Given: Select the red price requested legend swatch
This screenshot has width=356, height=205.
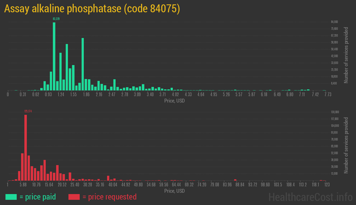Looking at the screenshot, I should click(x=74, y=197).
